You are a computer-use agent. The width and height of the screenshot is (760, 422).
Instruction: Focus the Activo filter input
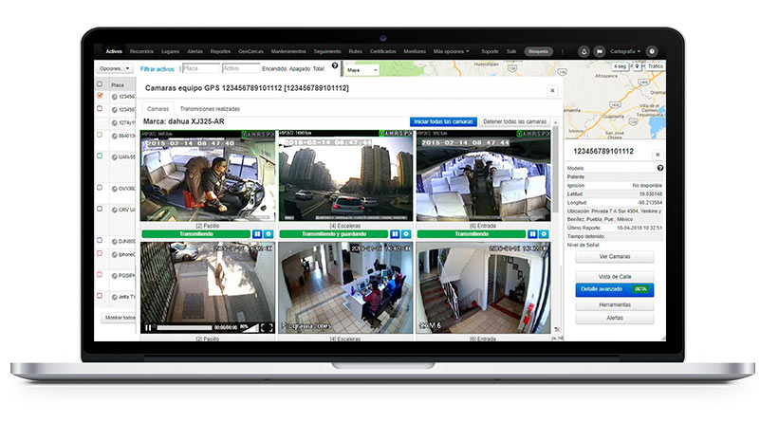pyautogui.click(x=241, y=69)
